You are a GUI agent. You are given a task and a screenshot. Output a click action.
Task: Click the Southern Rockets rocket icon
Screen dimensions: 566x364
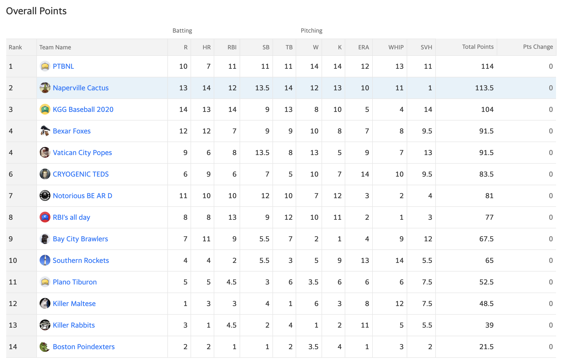point(45,260)
